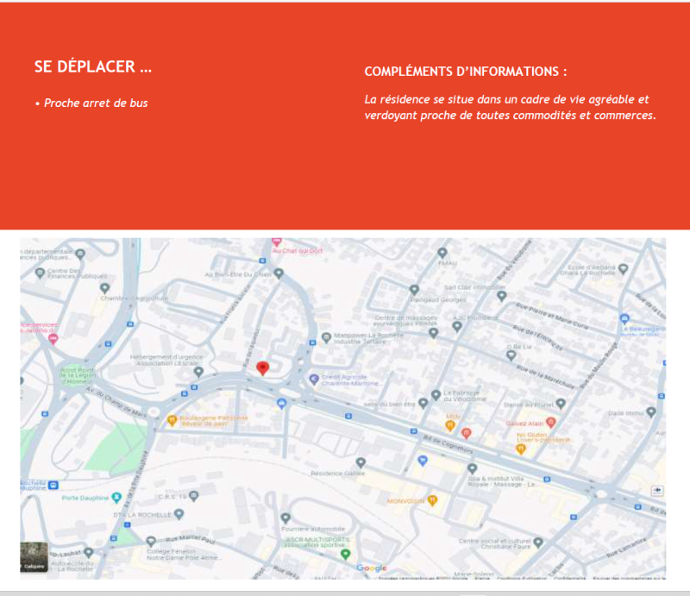The height and width of the screenshot is (596, 690).
Task: Click the Galvez Alain red marker
Action: coord(550,423)
